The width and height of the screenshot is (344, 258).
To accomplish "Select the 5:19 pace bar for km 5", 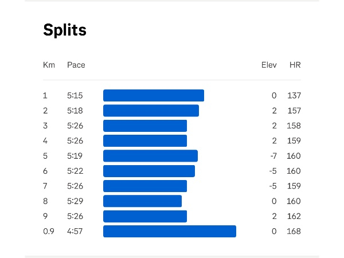I will (150, 156).
